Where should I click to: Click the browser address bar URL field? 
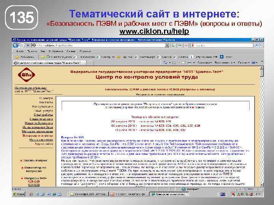pos(98,45)
